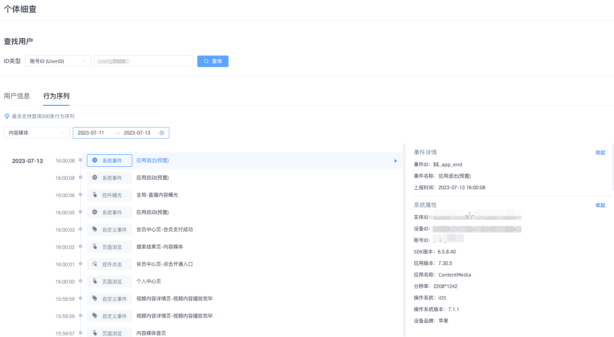Click page view icon for 个人中心页
Image resolution: width=614 pixels, height=337 pixels.
pyautogui.click(x=95, y=281)
